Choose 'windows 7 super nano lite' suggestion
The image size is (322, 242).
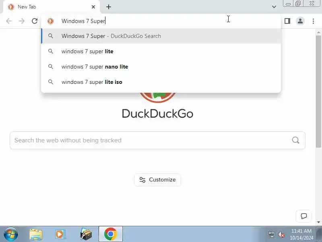click(161, 67)
